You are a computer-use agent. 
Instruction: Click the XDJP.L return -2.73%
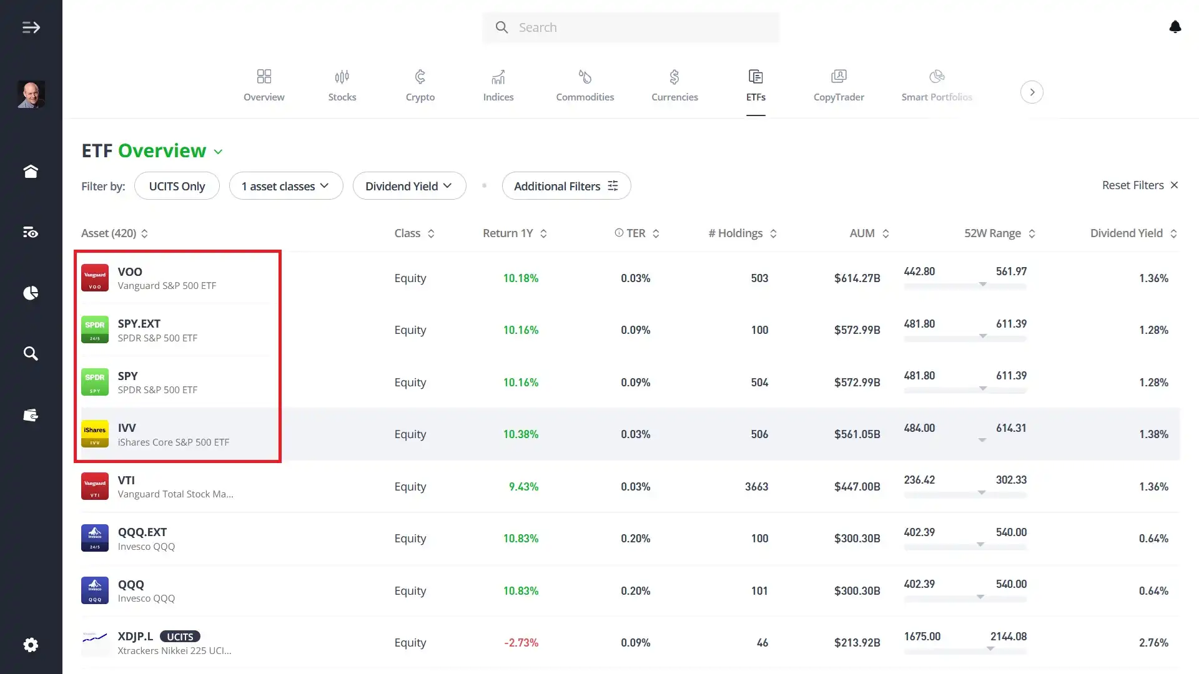point(521,642)
